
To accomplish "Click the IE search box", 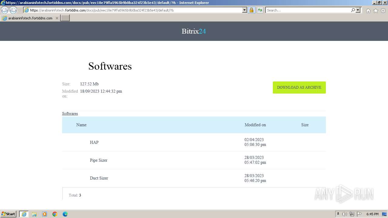I will coord(308,10).
